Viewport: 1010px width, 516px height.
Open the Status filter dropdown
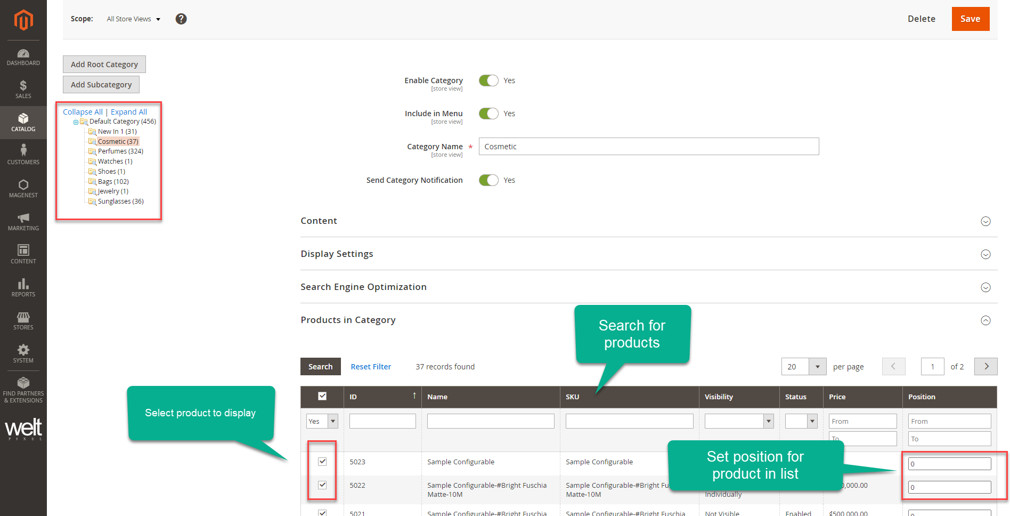pyautogui.click(x=801, y=421)
